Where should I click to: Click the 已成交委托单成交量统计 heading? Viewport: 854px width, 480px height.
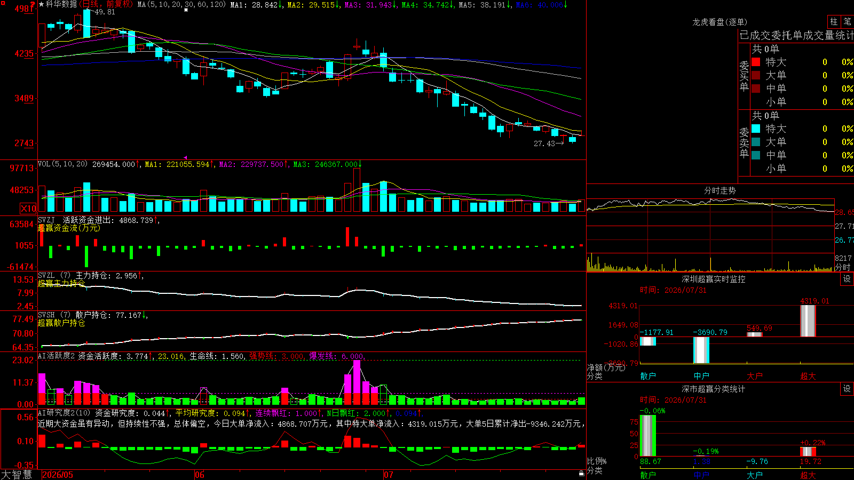[796, 35]
